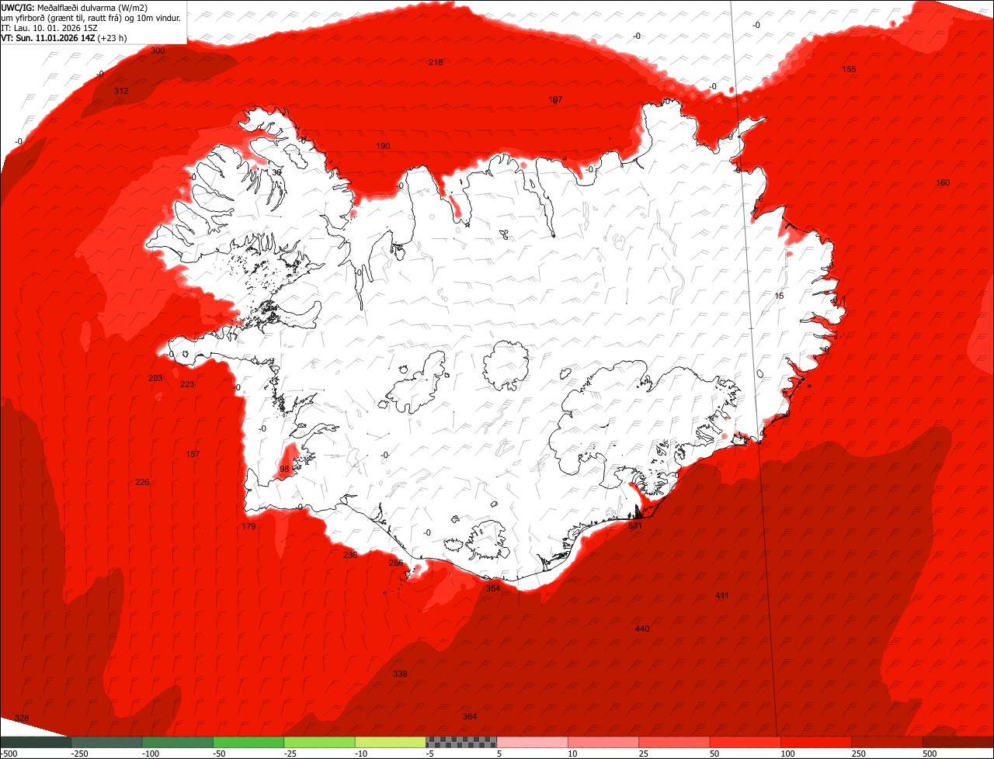Click the flux value 312 on the map
The height and width of the screenshot is (759, 994).
[121, 91]
